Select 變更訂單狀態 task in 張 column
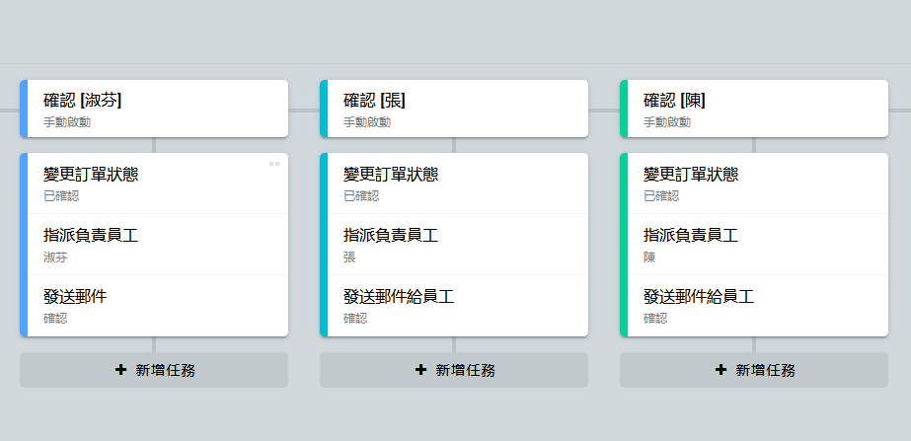The height and width of the screenshot is (441, 911). pyautogui.click(x=456, y=184)
